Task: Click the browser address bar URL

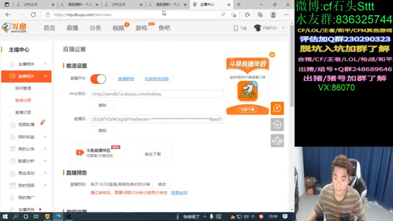Action: click(x=83, y=15)
